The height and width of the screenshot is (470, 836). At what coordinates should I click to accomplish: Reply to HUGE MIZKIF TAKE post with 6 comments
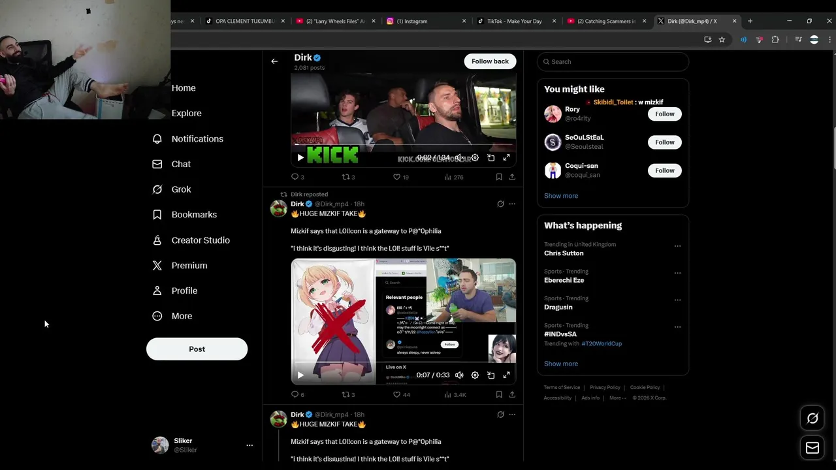(x=297, y=394)
